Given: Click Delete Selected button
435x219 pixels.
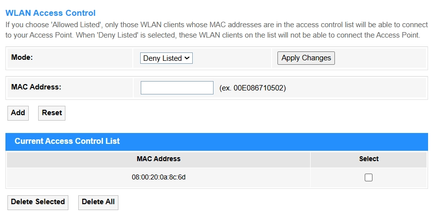Looking at the screenshot, I should tap(38, 202).
